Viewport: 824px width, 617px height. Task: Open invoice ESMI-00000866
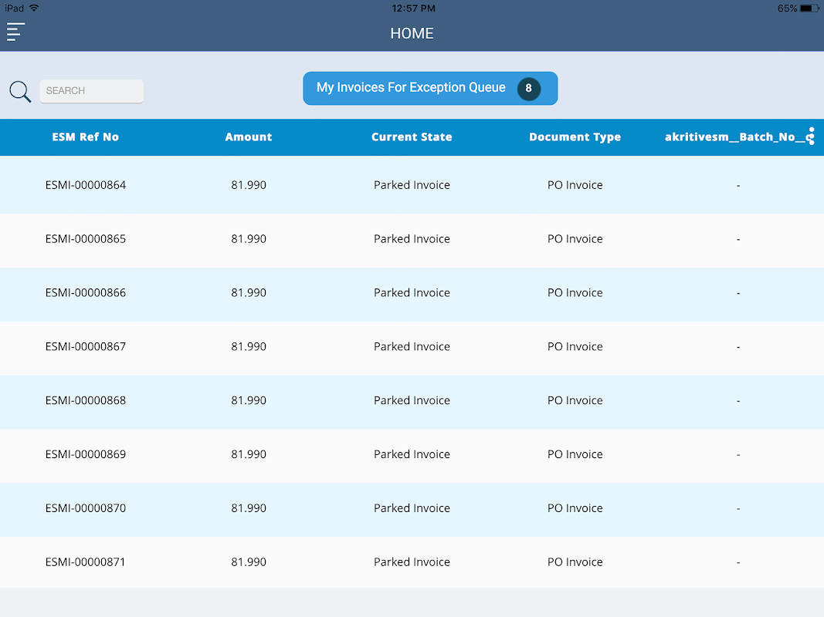86,293
